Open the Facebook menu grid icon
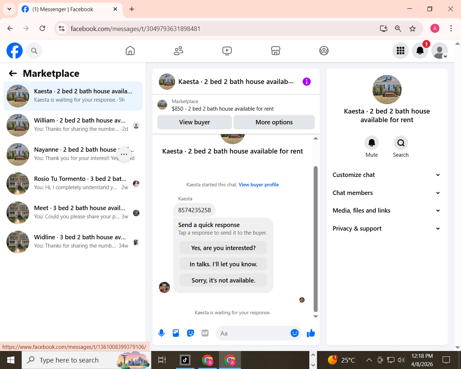 coord(400,51)
